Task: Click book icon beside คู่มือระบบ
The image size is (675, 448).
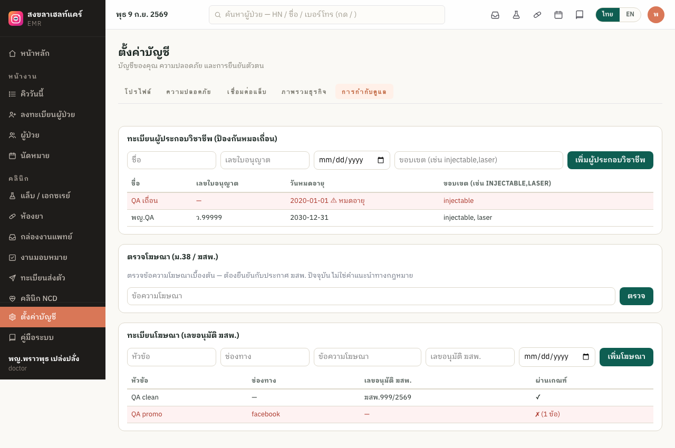Action: click(x=12, y=337)
